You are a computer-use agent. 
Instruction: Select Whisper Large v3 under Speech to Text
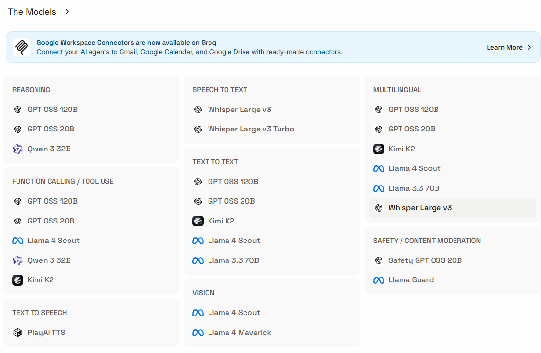pyautogui.click(x=240, y=110)
